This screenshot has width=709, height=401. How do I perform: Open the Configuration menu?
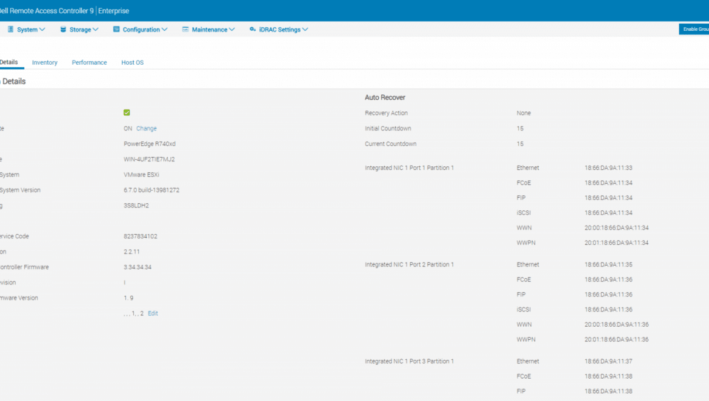click(x=141, y=29)
